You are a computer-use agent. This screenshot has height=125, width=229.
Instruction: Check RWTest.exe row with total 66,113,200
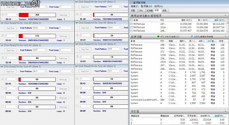tap(131, 24)
